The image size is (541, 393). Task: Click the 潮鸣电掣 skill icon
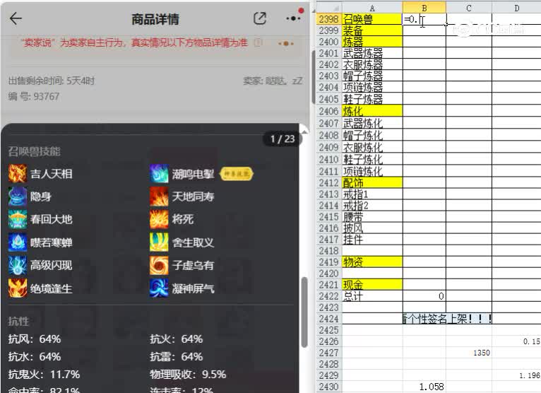[159, 173]
